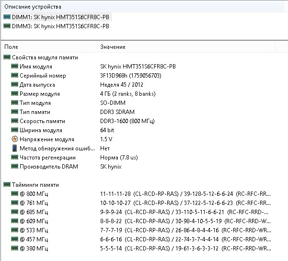Viewport: 288px width, 261px height.
Task: Click the icon next to '@ 380 МГц'
Action: pos(14,248)
